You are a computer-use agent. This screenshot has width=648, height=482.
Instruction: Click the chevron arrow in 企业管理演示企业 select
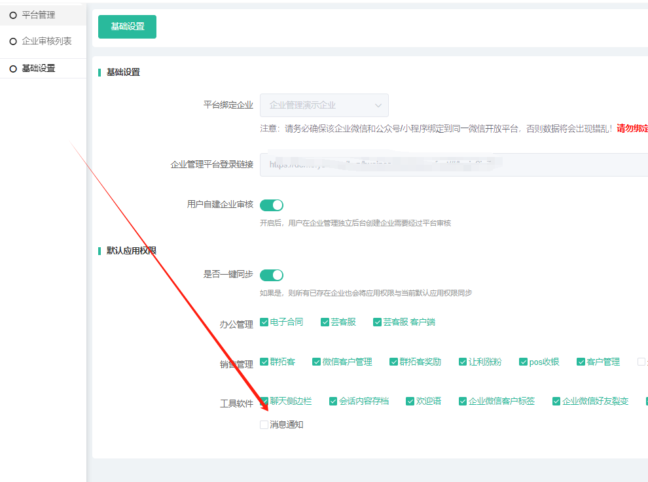click(x=378, y=105)
